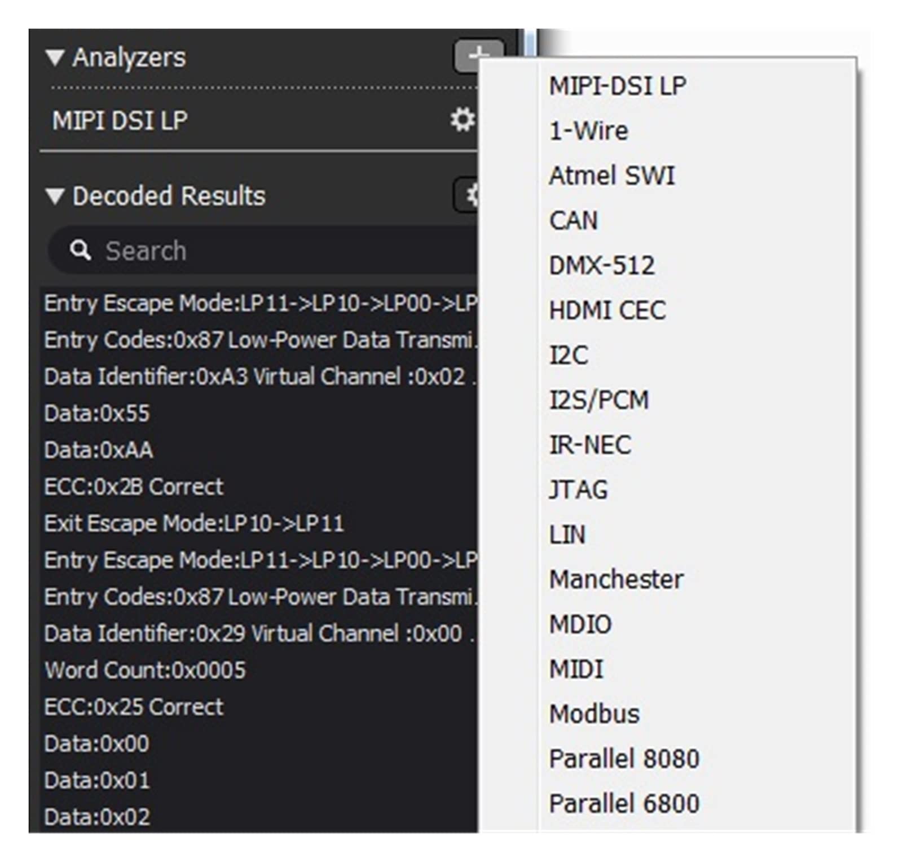Select the Data:0x00 result row
Viewport: 903px width, 862px height.
click(x=259, y=743)
